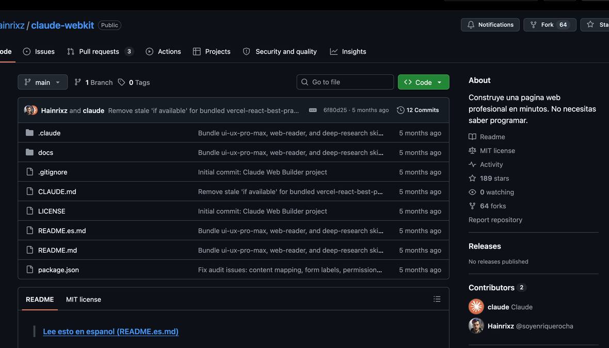Open the Releases heading link
609x348 pixels.
pyautogui.click(x=485, y=246)
